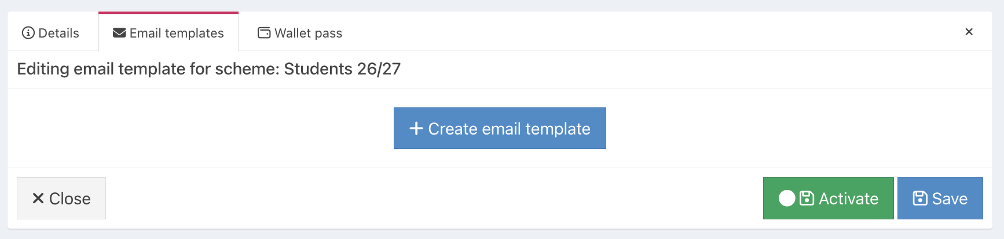
Task: Click the floppy disk icon in Save button
Action: pos(920,199)
